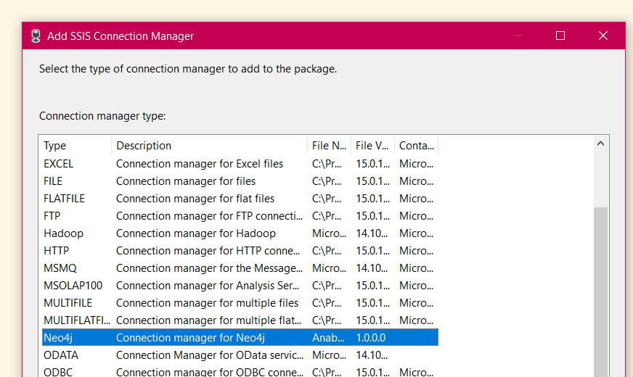Choose the FLATFILE connection manager
633x377 pixels.
pyautogui.click(x=240, y=199)
